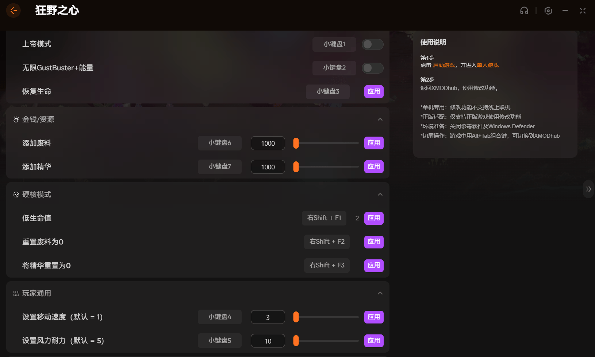The width and height of the screenshot is (595, 357).
Task: Collapse right panel with double-chevron icon
Action: point(588,189)
